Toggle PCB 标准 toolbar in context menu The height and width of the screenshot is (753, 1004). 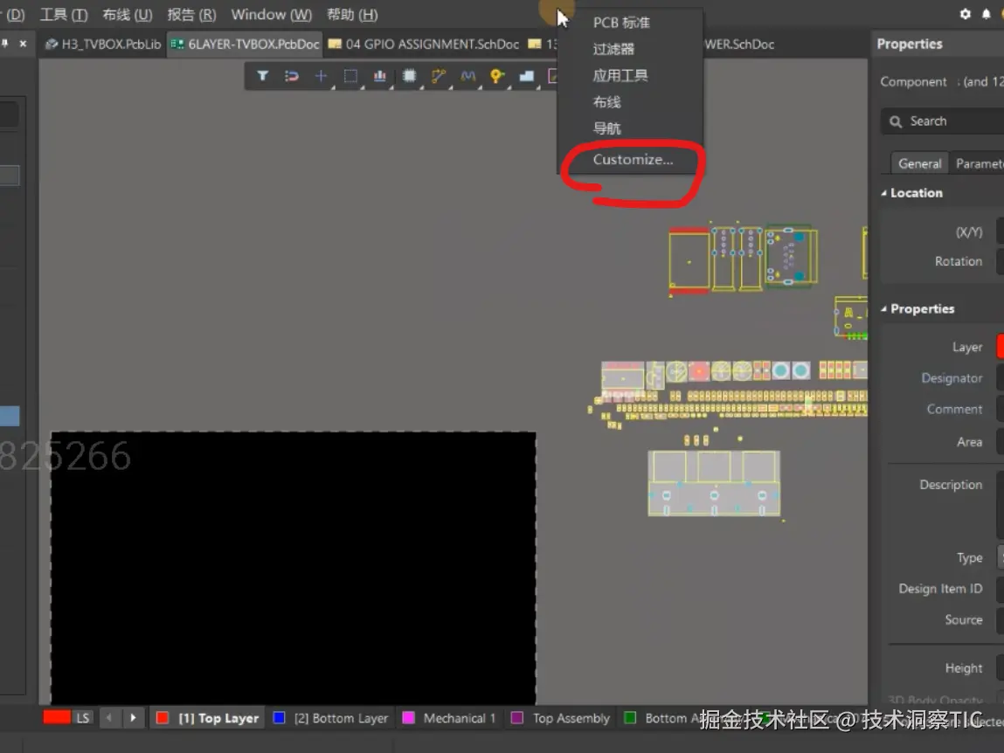point(630,23)
